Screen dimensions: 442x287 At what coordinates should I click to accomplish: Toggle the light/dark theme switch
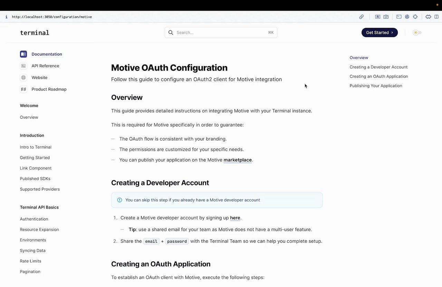417,32
